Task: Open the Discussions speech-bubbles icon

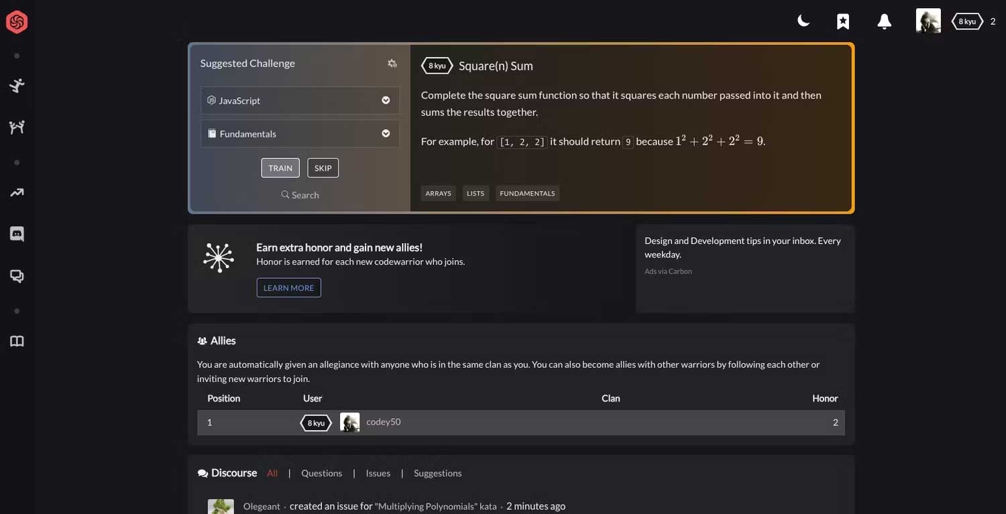Action: pyautogui.click(x=17, y=275)
